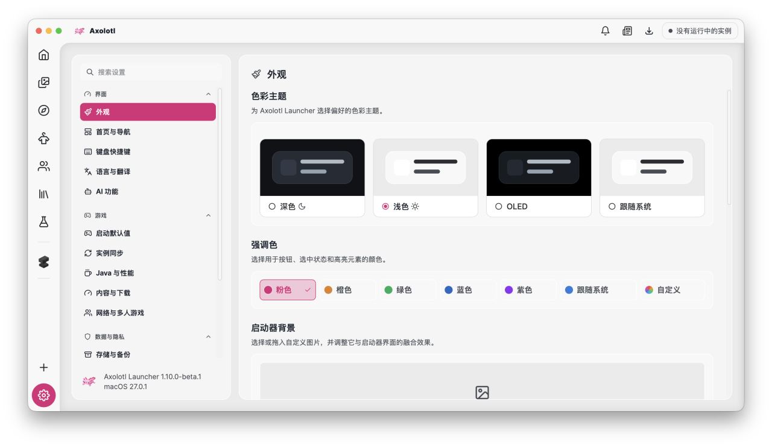Click the magnifier icon in search settings
Viewport: 772px width, 448px height.
(90, 72)
